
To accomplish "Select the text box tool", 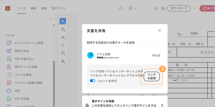I will [x=63, y=53].
